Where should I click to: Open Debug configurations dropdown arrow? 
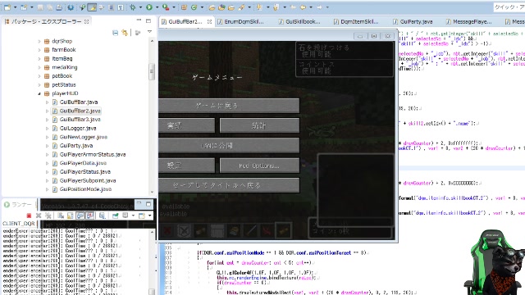pyautogui.click(x=140, y=7)
